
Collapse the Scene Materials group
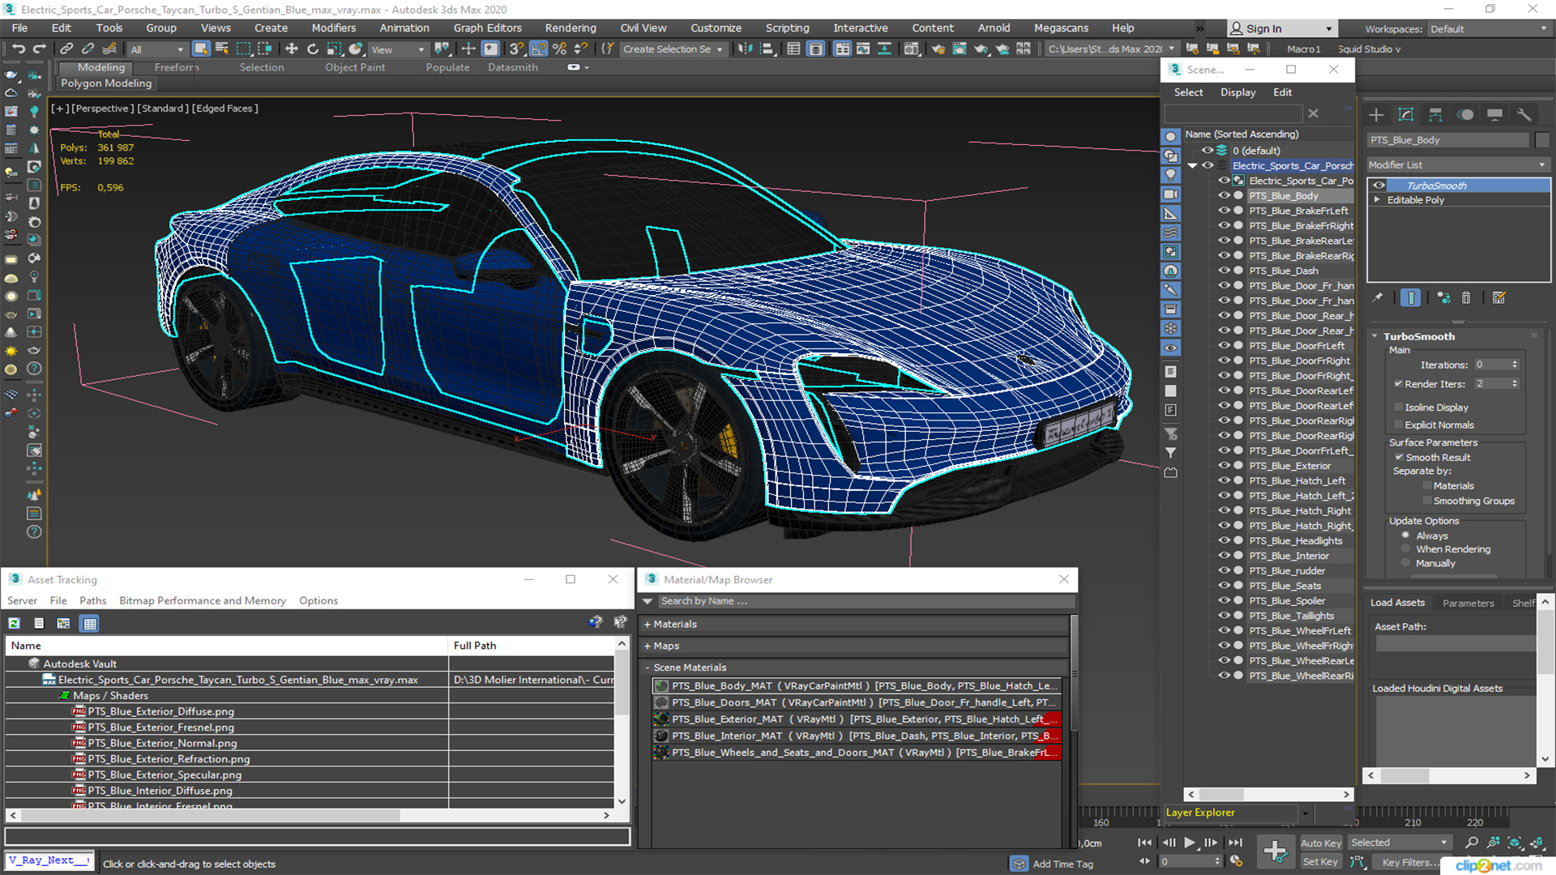648,668
